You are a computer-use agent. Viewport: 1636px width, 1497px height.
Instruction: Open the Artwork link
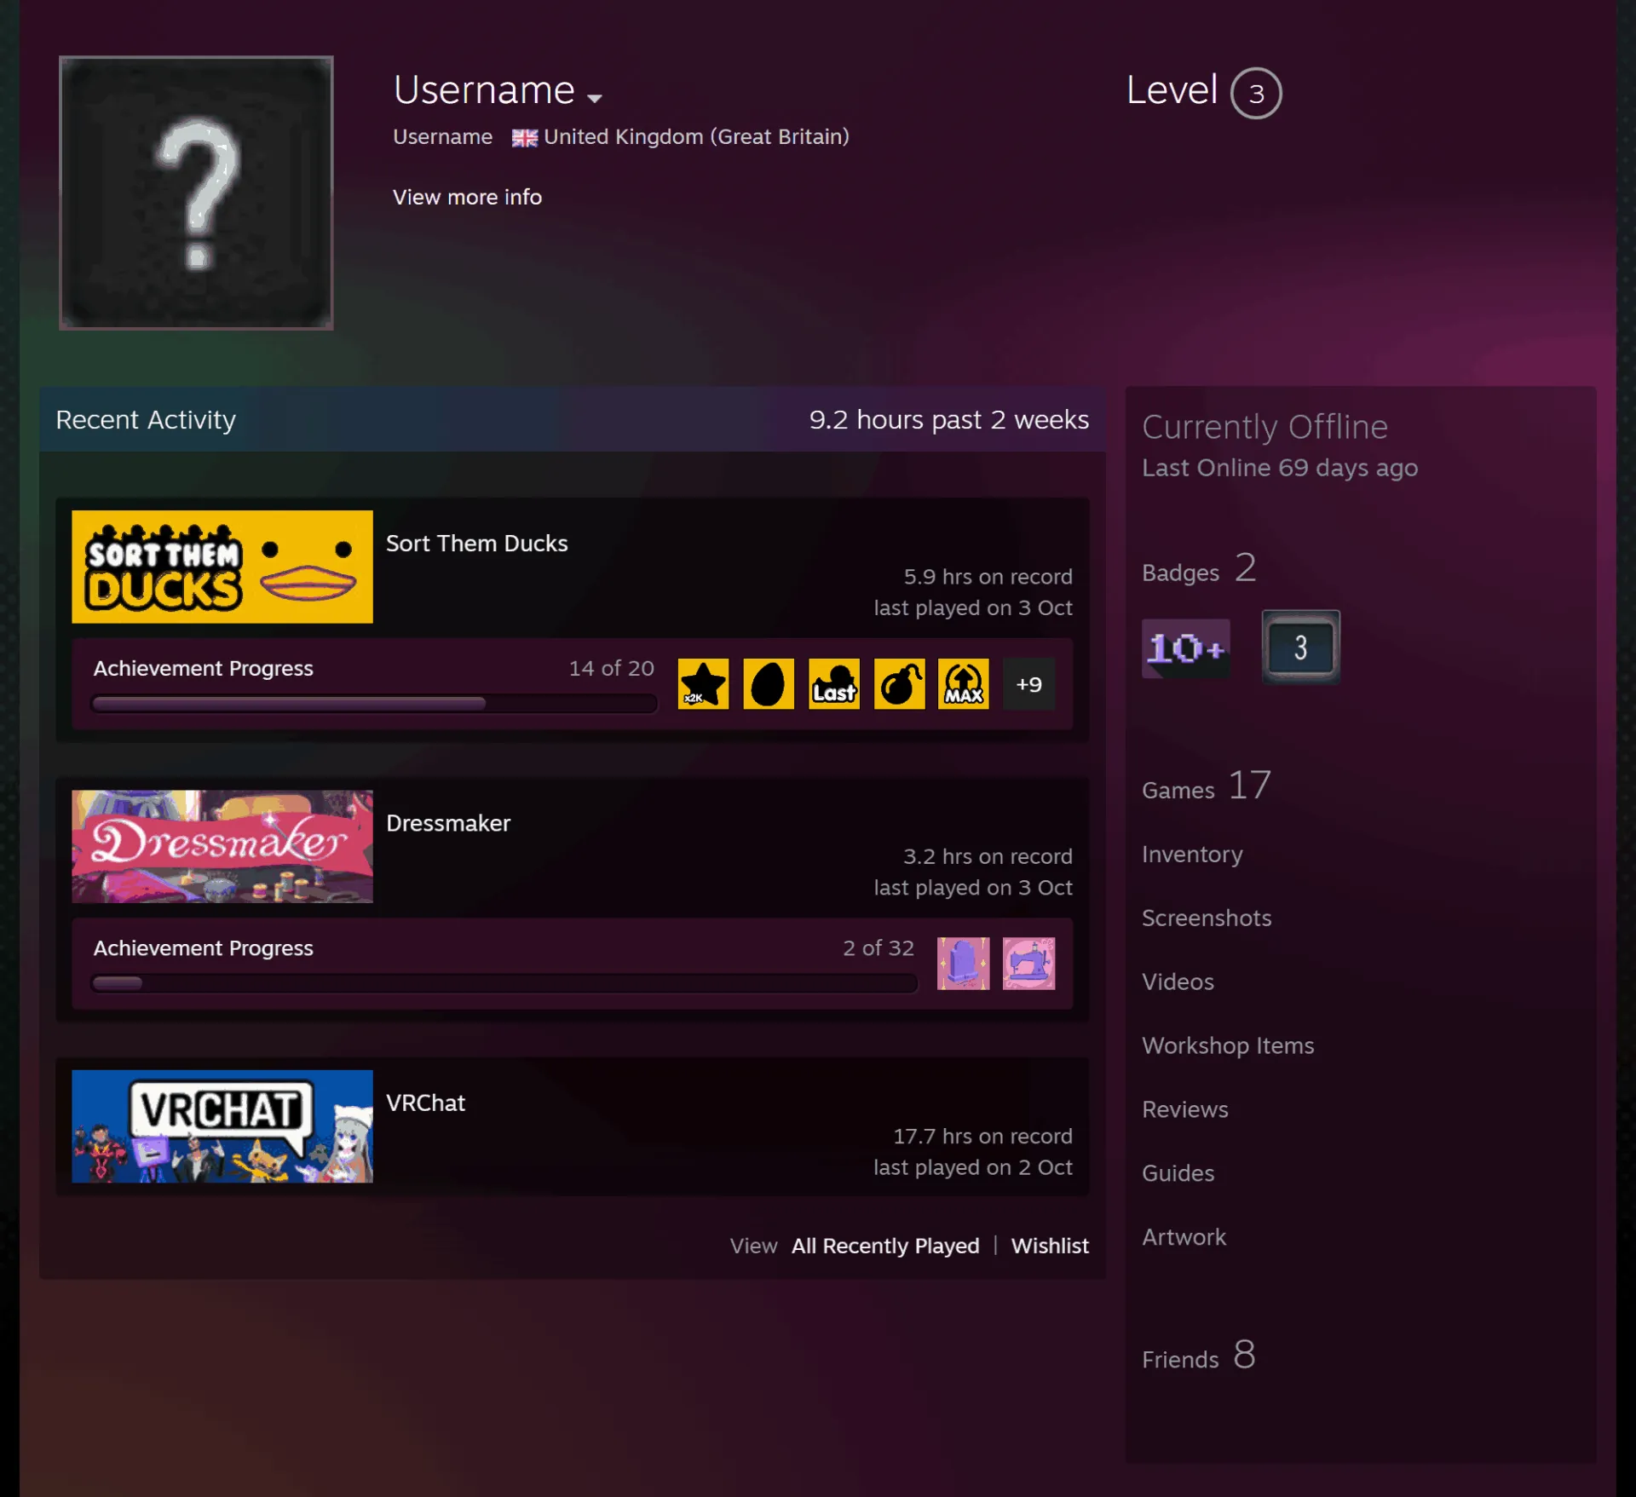point(1184,1237)
